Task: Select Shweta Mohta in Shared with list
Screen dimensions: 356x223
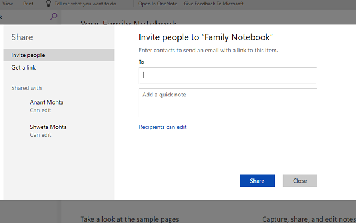Action: coord(48,127)
